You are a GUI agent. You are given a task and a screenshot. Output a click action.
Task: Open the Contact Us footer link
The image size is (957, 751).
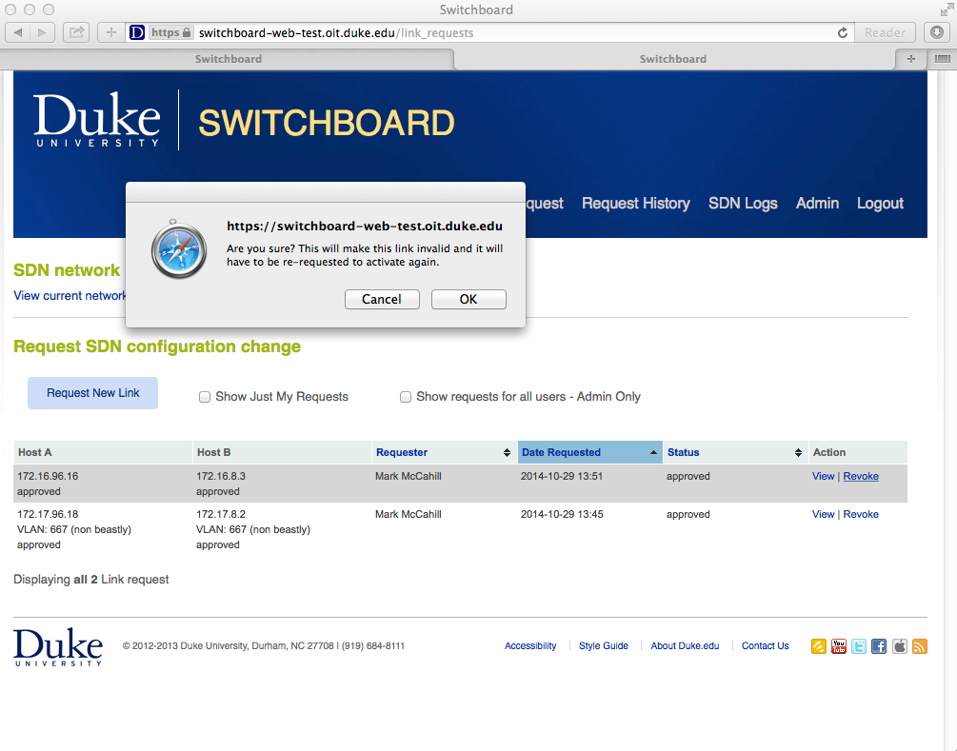765,645
